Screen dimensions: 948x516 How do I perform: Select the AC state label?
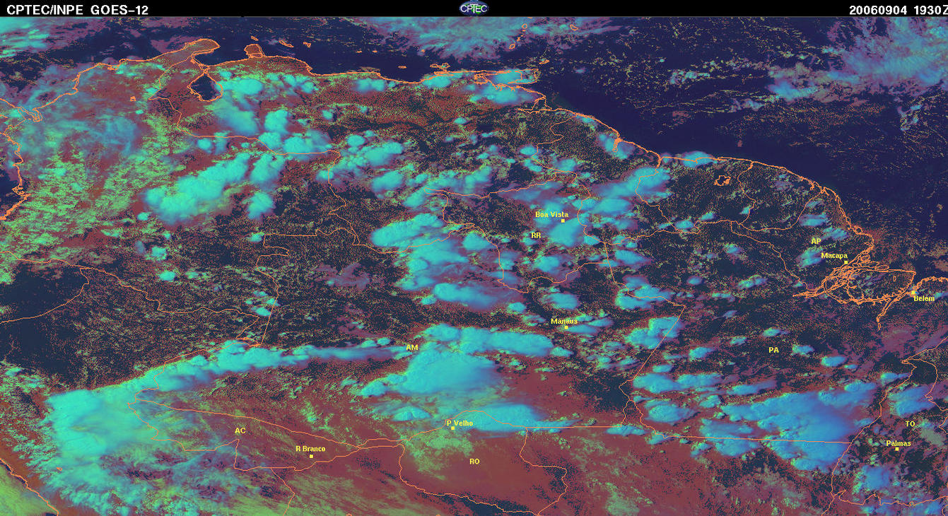click(x=240, y=430)
